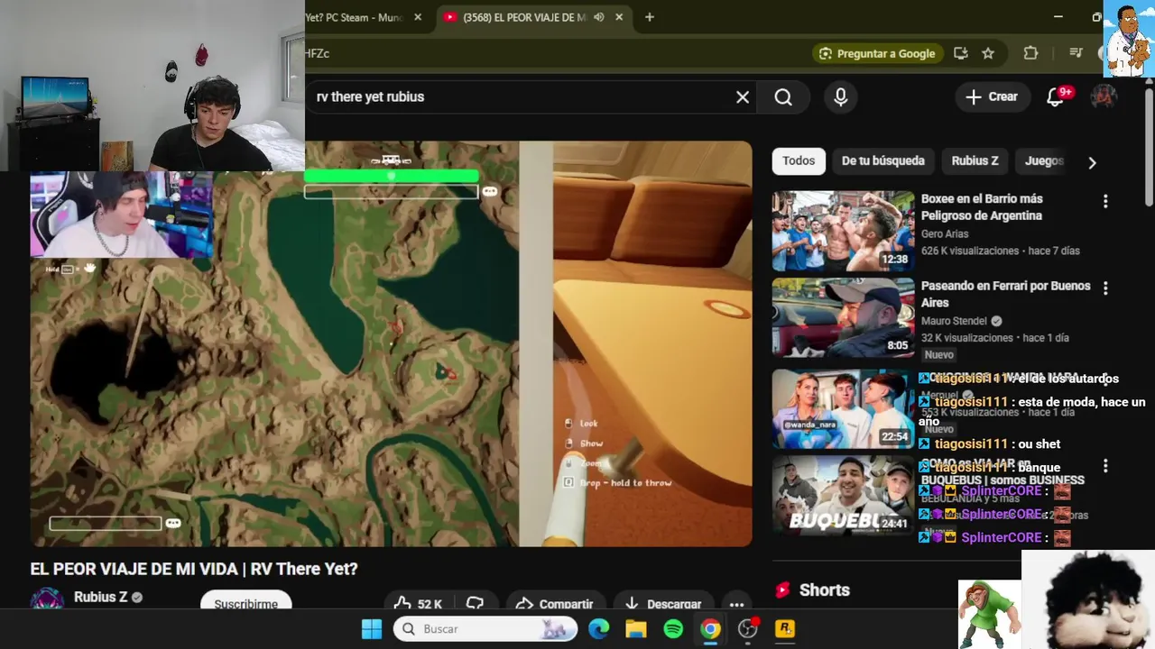Click the Rubius Z channel avatar

pyautogui.click(x=47, y=599)
